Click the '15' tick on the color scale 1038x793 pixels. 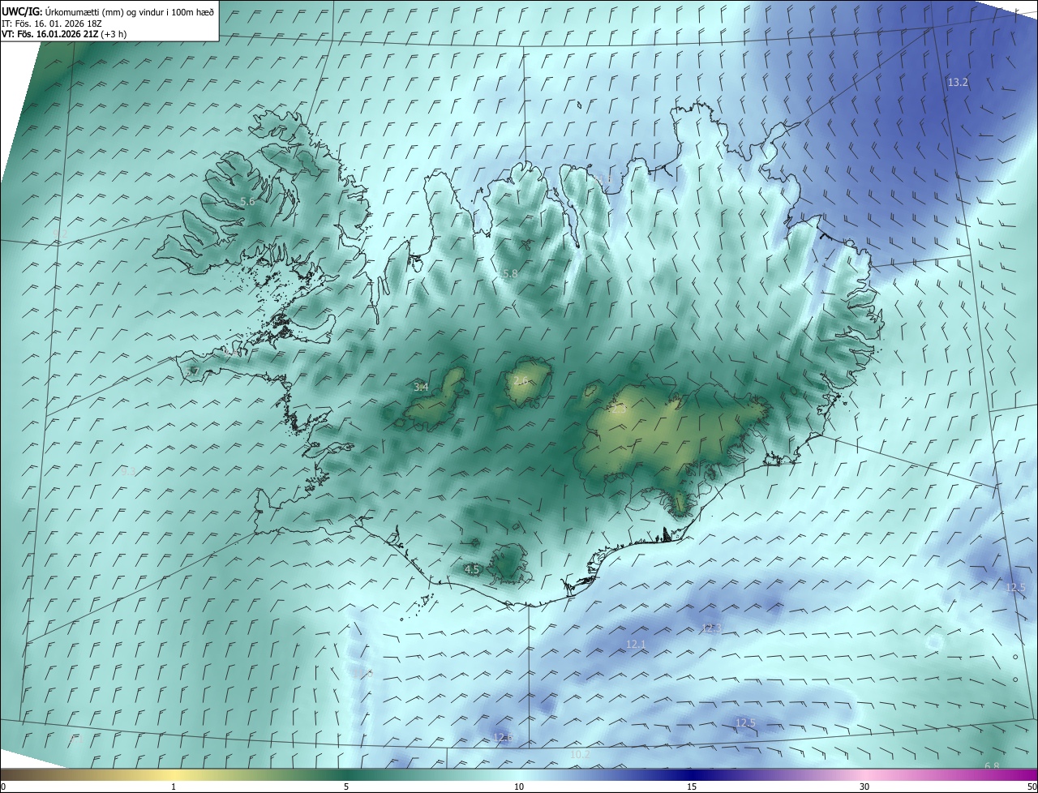click(x=692, y=787)
